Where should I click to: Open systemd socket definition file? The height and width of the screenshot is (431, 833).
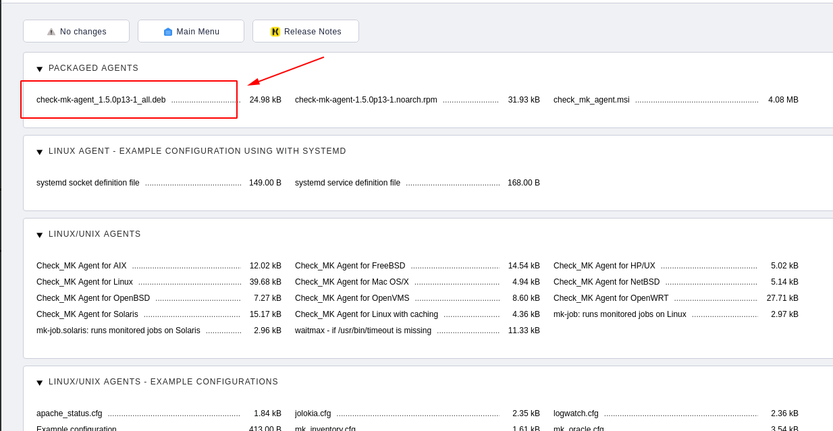(x=88, y=183)
